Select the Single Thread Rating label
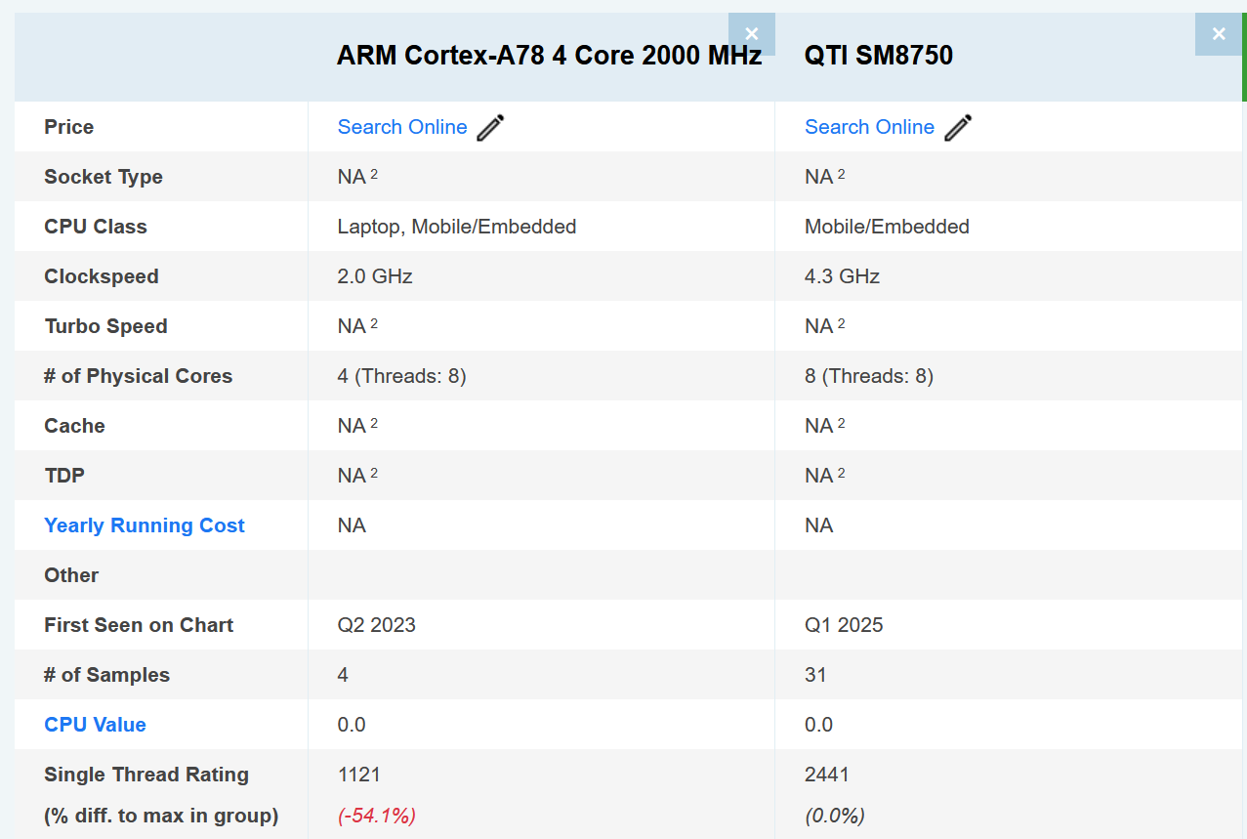Viewport: 1247px width, 839px height. pos(146,775)
